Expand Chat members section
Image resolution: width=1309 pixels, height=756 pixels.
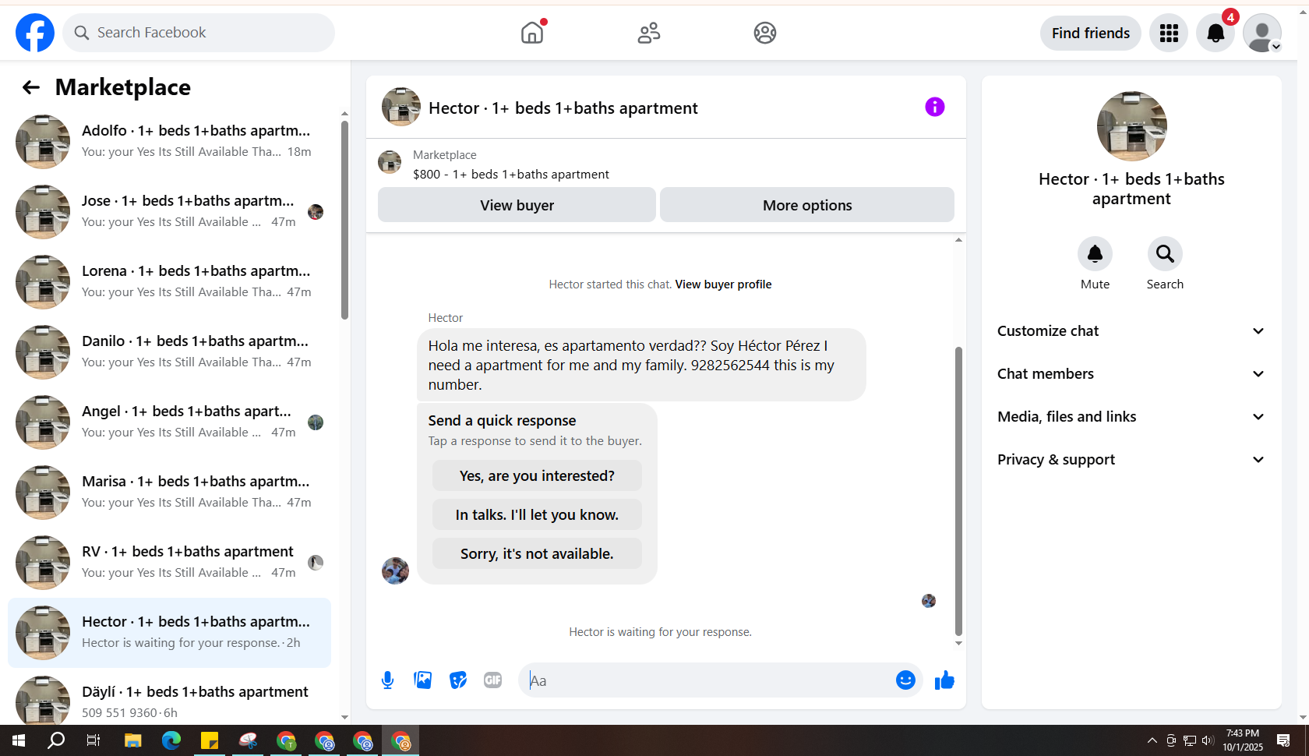tap(1131, 374)
